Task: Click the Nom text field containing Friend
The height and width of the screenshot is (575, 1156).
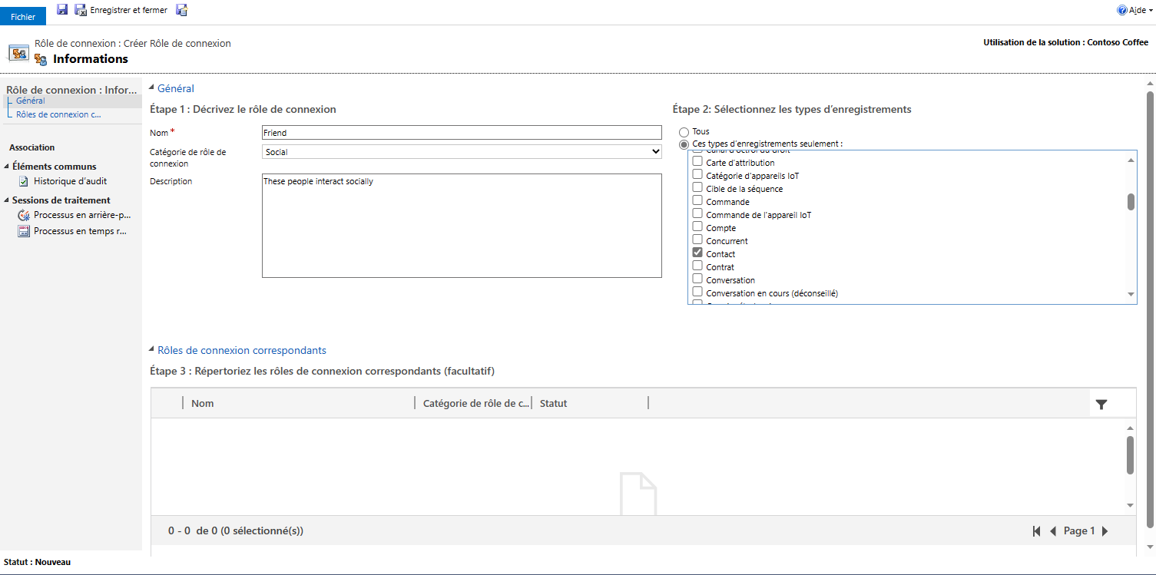Action: 462,133
